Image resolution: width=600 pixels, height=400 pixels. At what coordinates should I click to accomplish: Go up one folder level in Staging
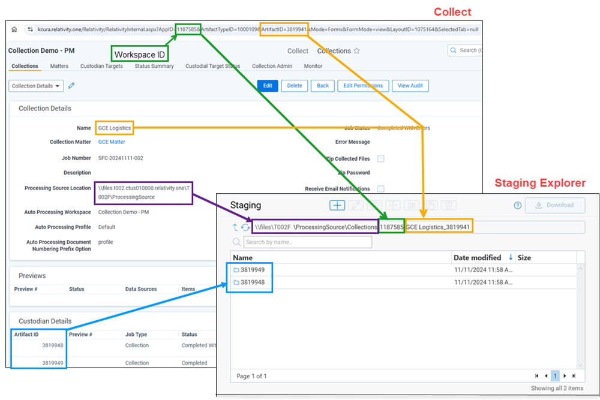point(235,227)
